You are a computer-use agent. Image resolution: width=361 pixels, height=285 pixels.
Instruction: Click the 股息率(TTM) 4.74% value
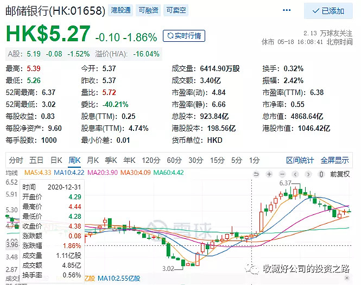click(x=138, y=128)
